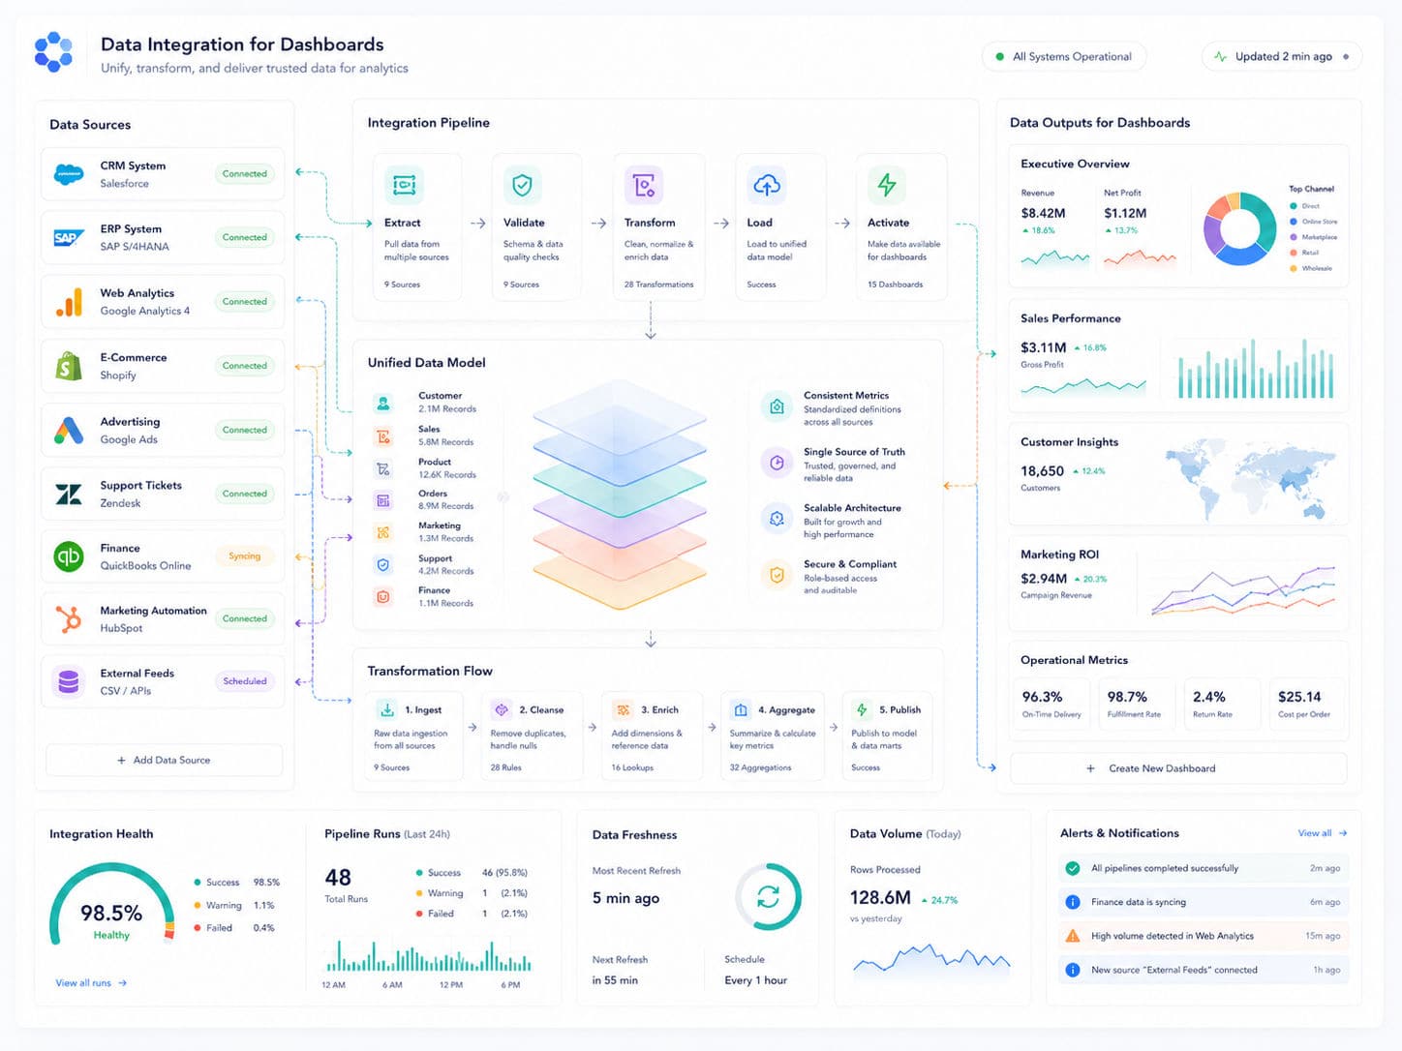Click the green checkmark alert icon
Screen dimensions: 1402x1051
click(x=1073, y=868)
